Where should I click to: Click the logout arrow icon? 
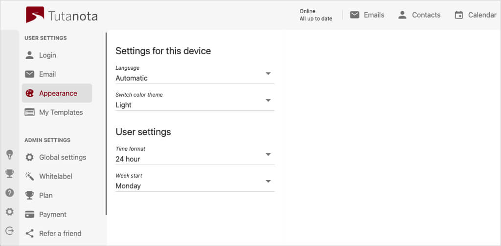tap(9, 231)
